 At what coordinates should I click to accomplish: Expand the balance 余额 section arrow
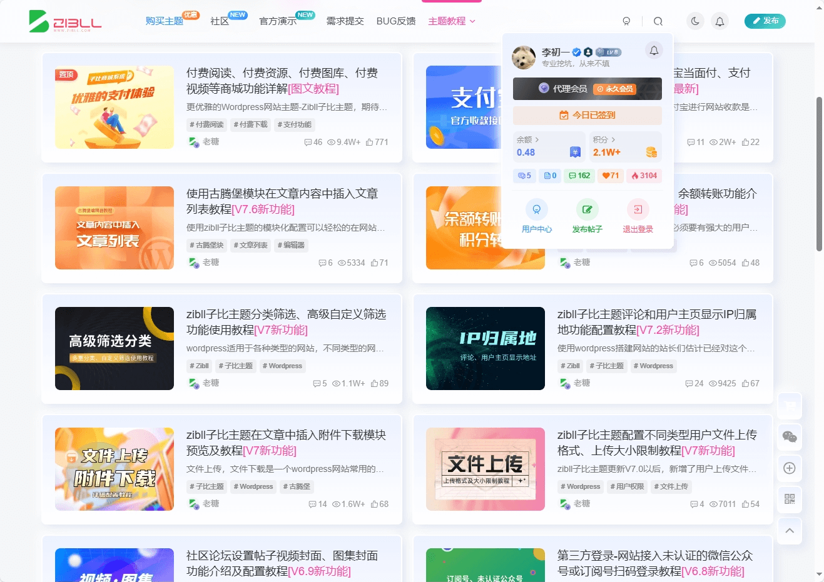[x=537, y=139]
